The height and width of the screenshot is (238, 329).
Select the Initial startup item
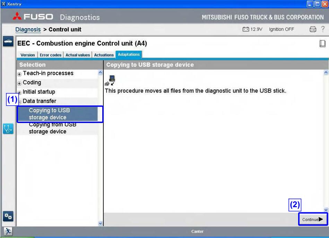coord(39,92)
